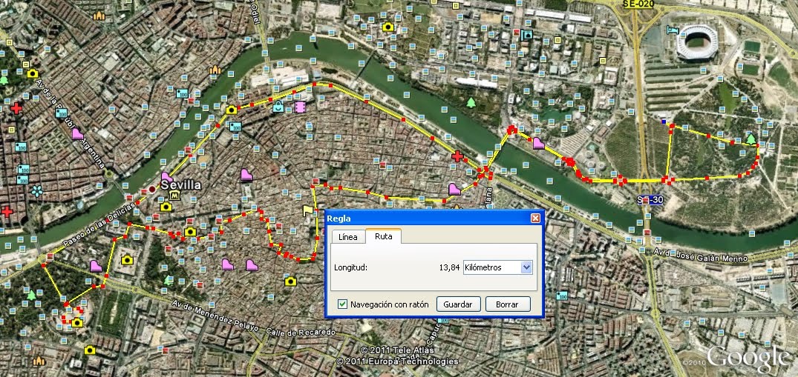This screenshot has height=377, width=798.
Task: Click the SE-30 road shield
Action: pyautogui.click(x=650, y=200)
